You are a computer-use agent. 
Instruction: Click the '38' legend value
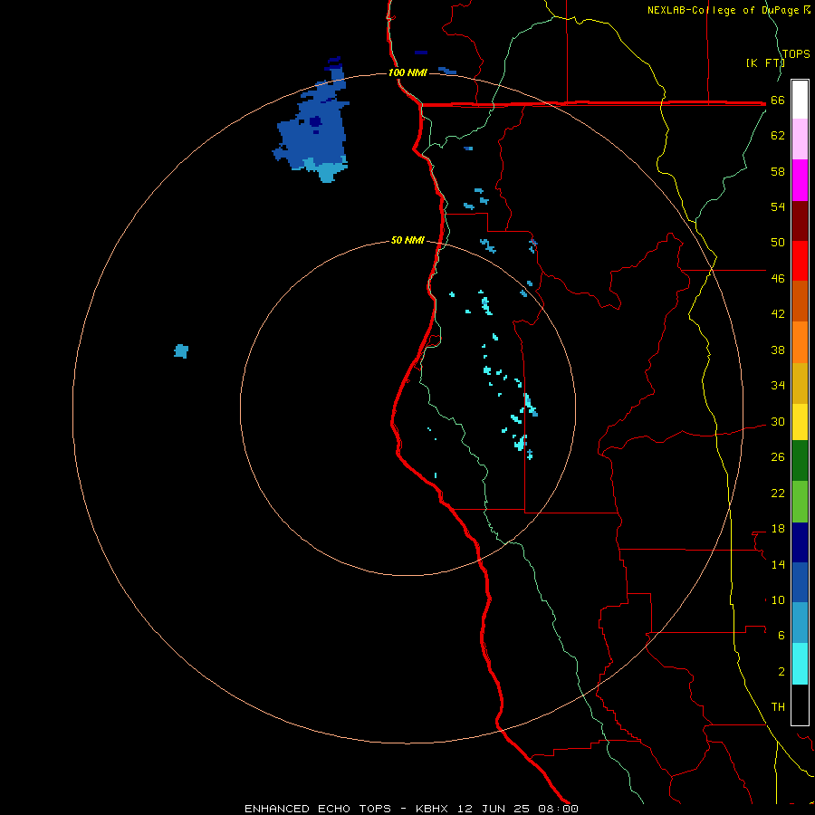coord(778,350)
